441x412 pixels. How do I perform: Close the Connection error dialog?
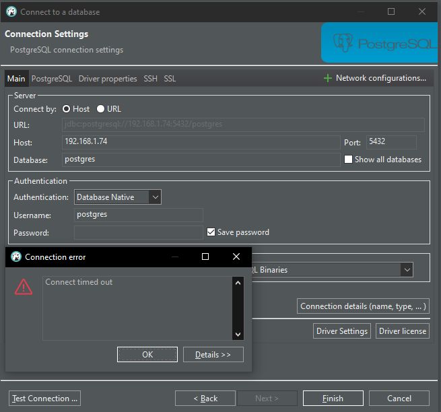pos(236,256)
